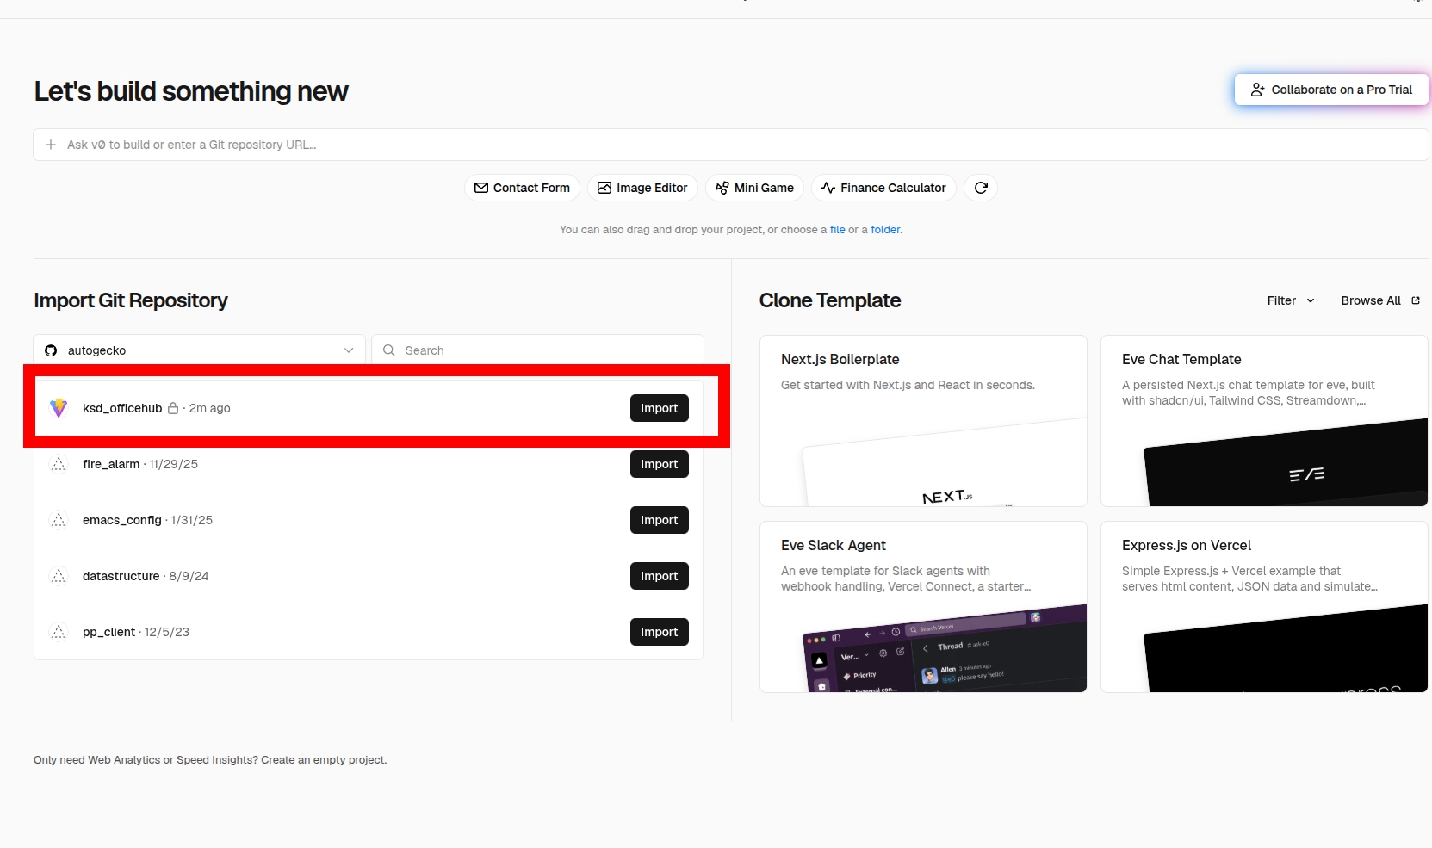
Task: Click the lock icon next to ksd_officehub
Action: point(173,408)
